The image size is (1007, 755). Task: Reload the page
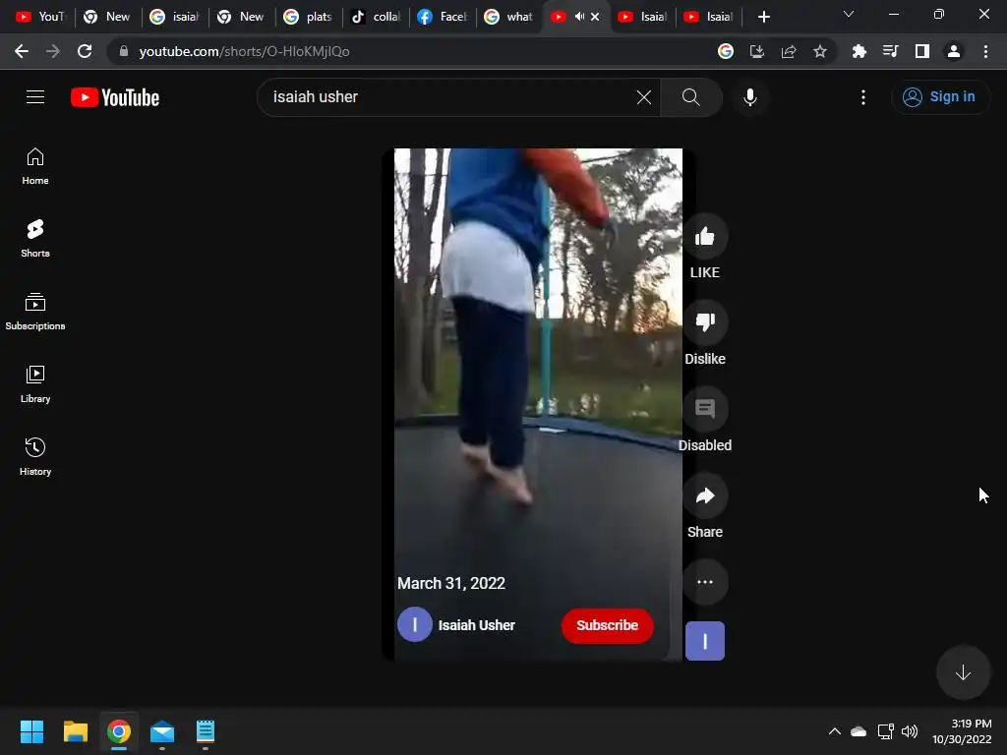(x=85, y=51)
